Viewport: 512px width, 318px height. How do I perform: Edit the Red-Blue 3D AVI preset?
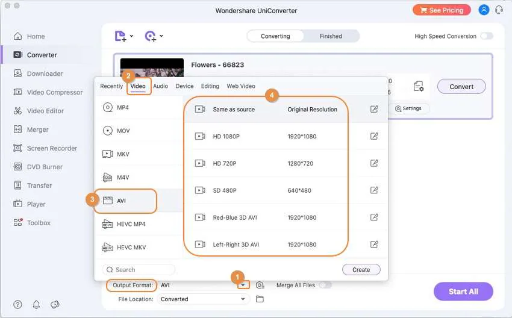click(x=374, y=217)
